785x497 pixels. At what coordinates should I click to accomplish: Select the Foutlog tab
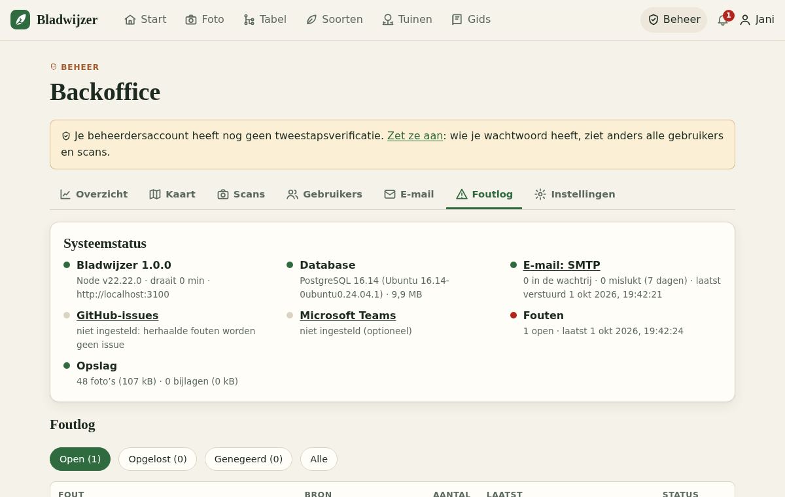tap(484, 194)
